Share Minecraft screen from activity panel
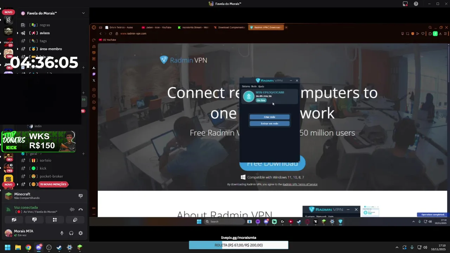450x253 pixels. 81,196
